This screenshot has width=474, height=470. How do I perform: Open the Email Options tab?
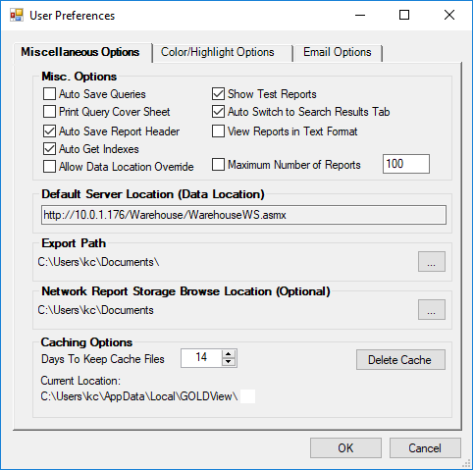pos(338,53)
